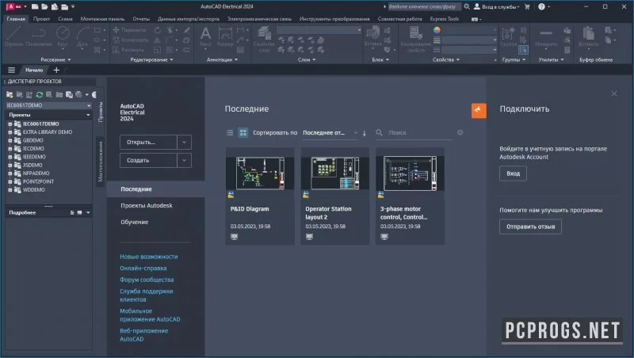Expand the WDDEMO project node
Image resolution: width=634 pixels, height=358 pixels.
point(10,190)
